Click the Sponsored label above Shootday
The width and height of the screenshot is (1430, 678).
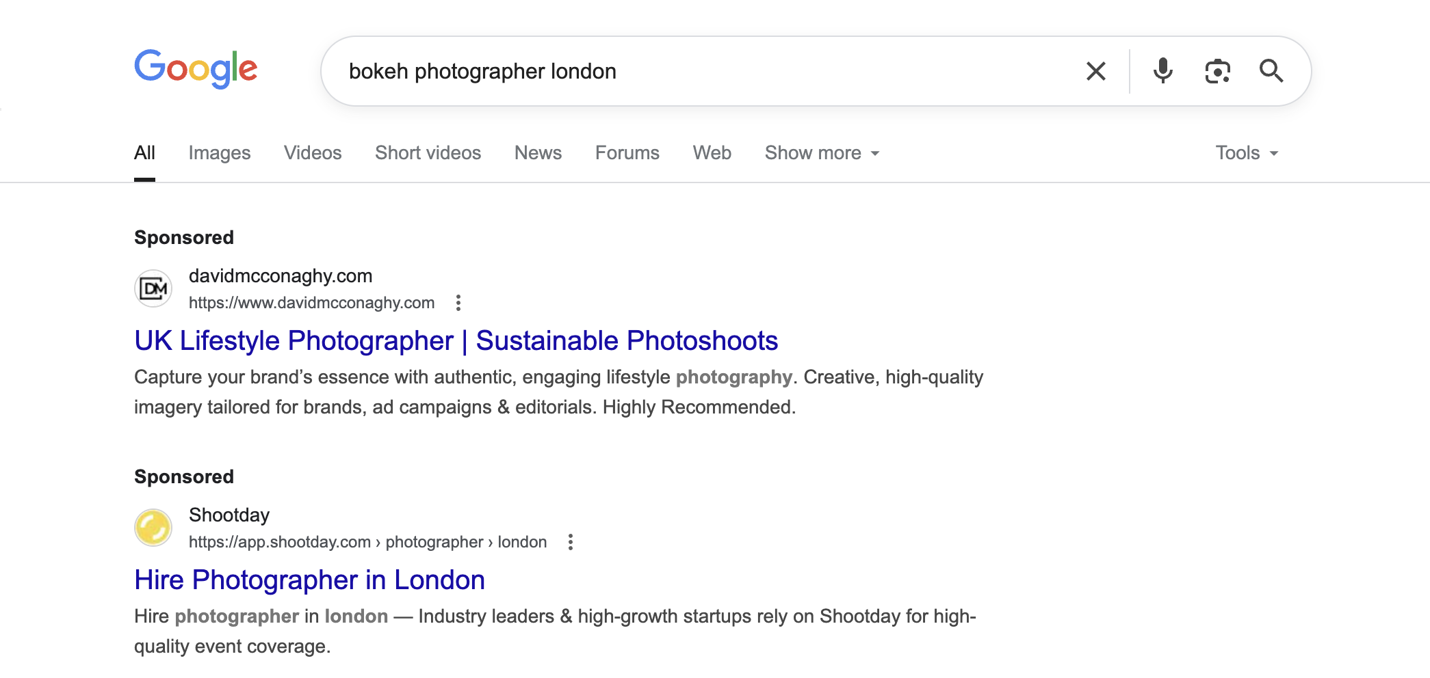[x=184, y=476]
